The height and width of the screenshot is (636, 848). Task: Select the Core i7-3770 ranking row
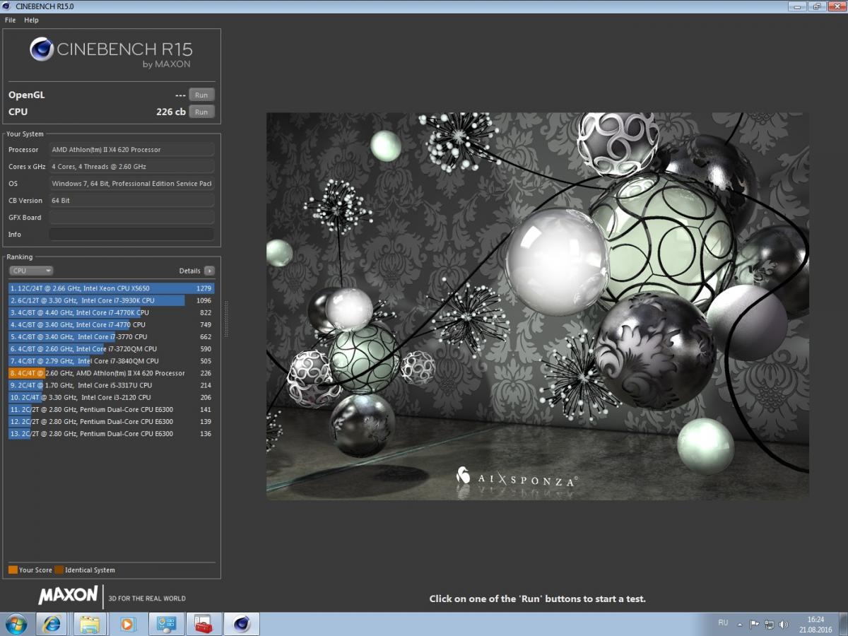click(112, 336)
